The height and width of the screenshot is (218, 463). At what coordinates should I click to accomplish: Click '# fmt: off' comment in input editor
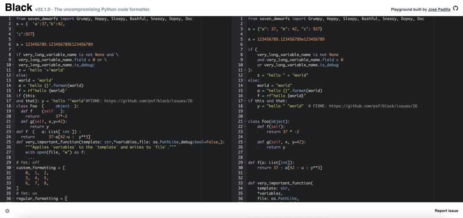[28, 162]
